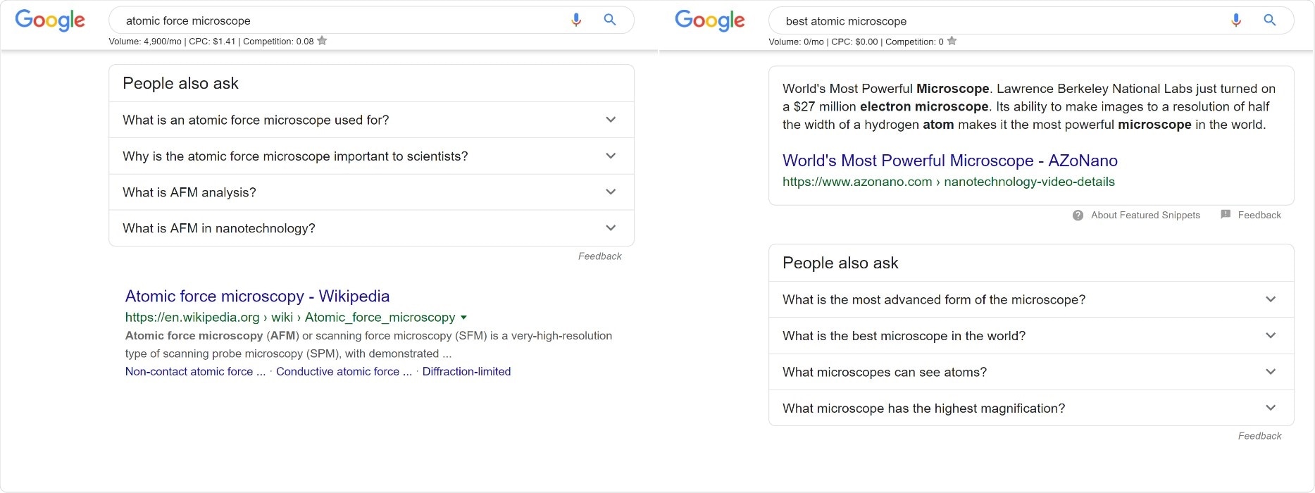Click left 'People also ask' heading

[x=180, y=83]
